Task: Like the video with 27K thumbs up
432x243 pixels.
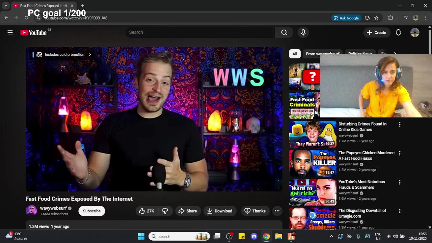Action: pyautogui.click(x=146, y=211)
